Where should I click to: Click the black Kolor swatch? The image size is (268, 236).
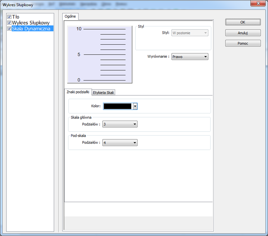117,106
